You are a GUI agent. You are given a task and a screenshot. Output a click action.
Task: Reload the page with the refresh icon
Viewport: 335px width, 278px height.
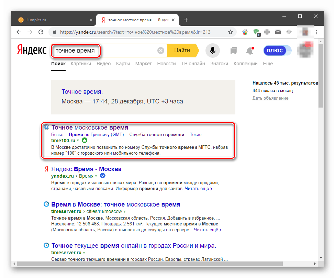pos(41,32)
